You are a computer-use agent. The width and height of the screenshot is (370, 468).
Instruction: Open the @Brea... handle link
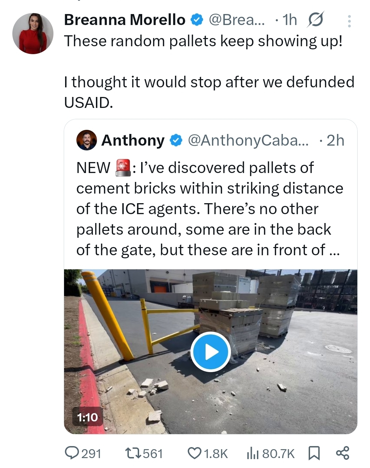click(237, 20)
